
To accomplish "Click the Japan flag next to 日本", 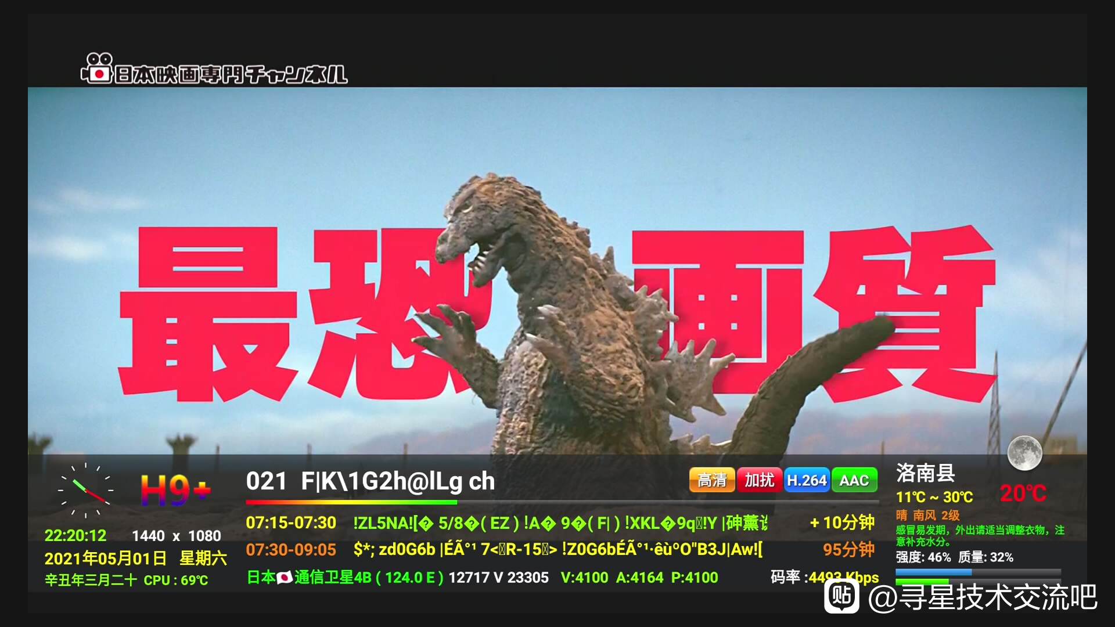I will click(x=285, y=578).
